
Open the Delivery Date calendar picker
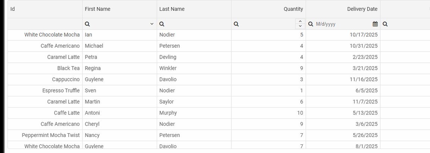[375, 24]
